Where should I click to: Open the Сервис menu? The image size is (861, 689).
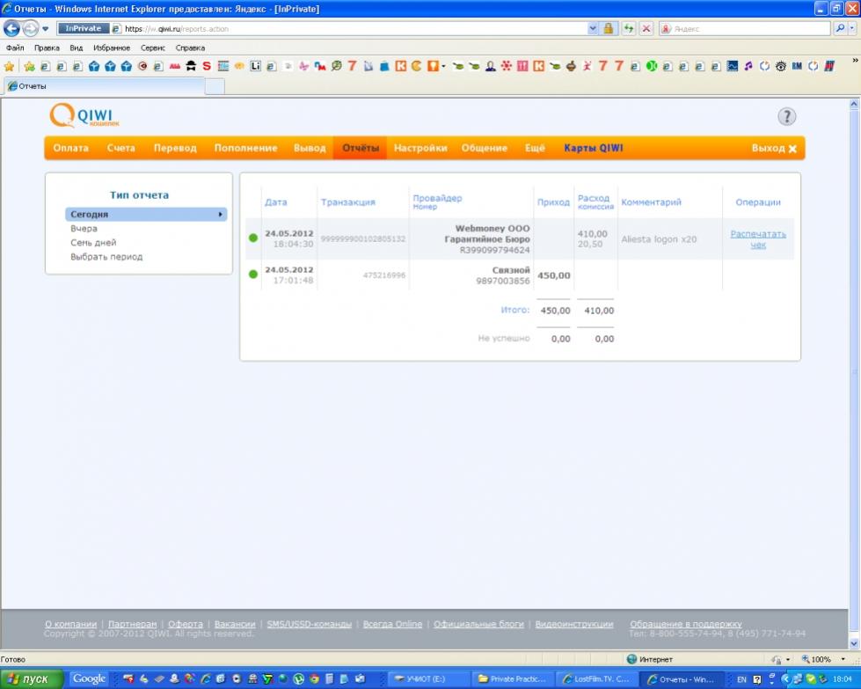click(x=152, y=48)
